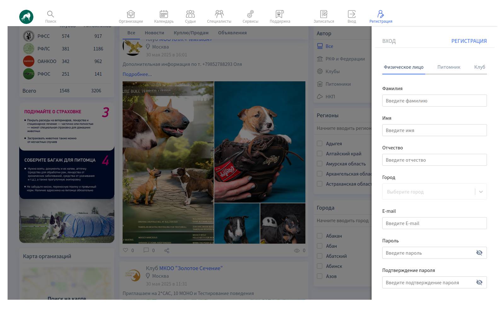Show password in the Пароль field
503x324 pixels.
(x=479, y=253)
